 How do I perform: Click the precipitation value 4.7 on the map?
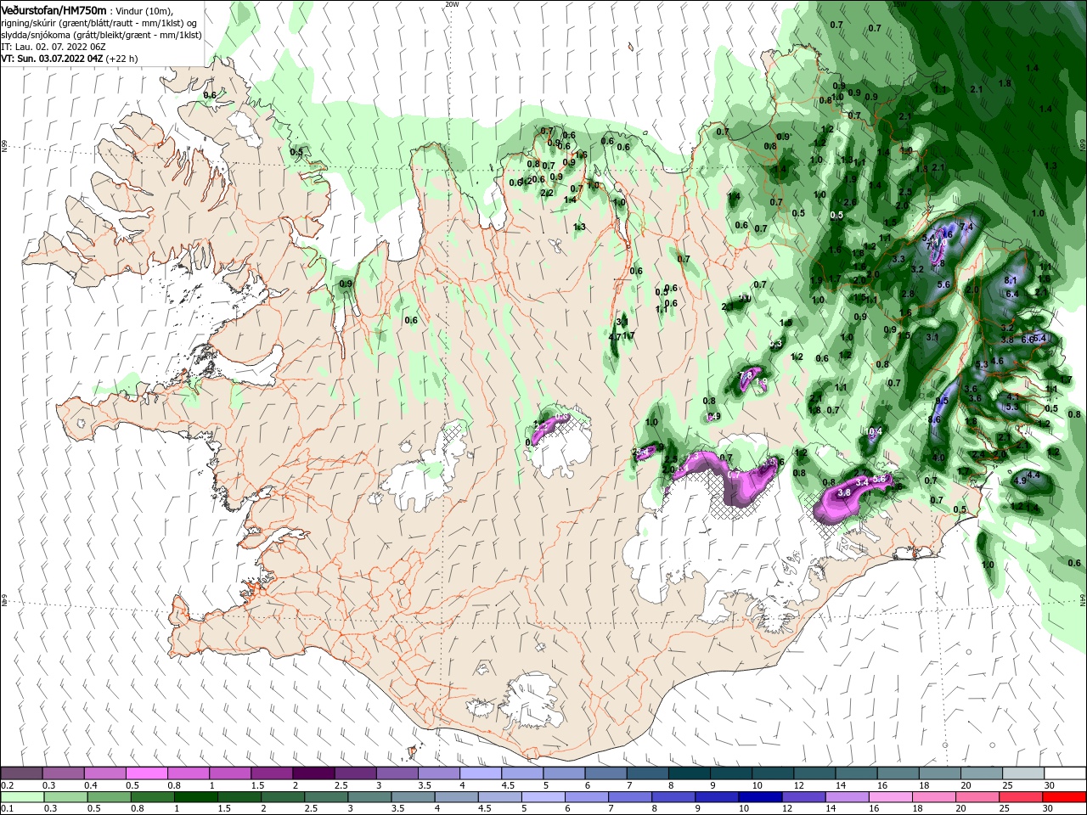pyautogui.click(x=616, y=336)
